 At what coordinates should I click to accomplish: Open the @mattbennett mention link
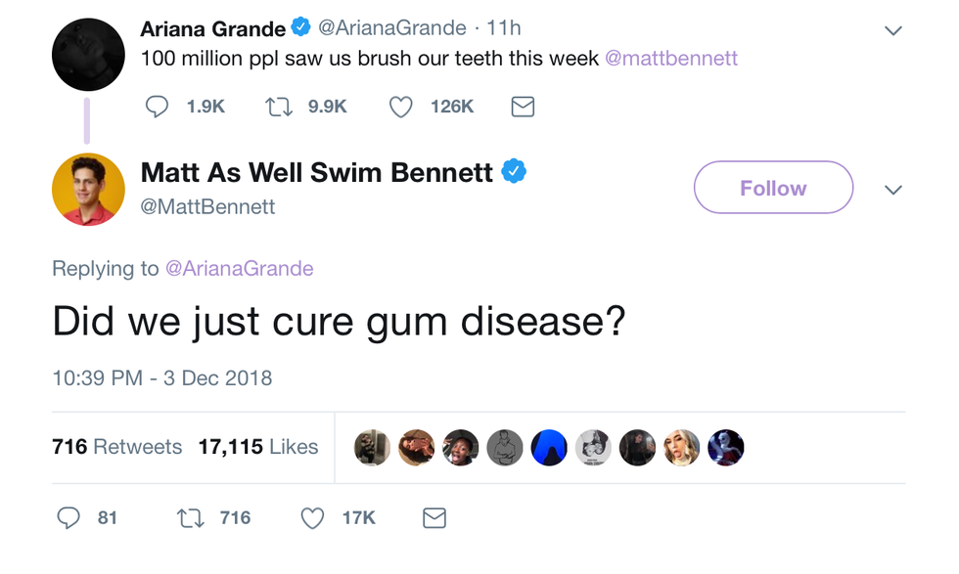tap(671, 59)
